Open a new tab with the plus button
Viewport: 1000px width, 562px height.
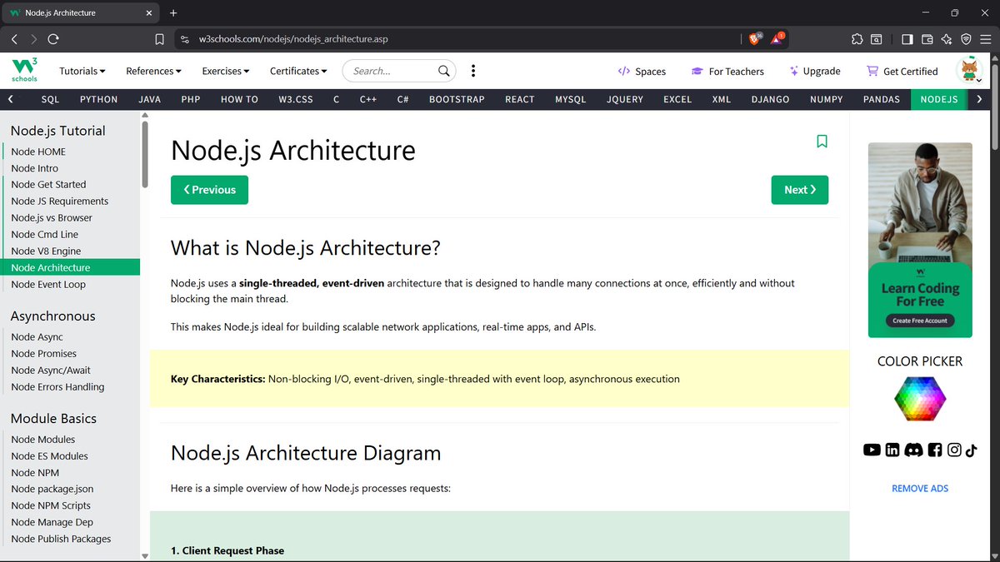(173, 12)
